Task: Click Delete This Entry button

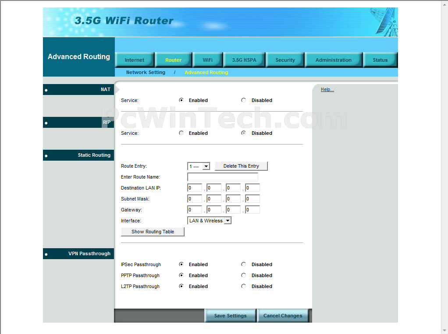Action: pos(241,166)
